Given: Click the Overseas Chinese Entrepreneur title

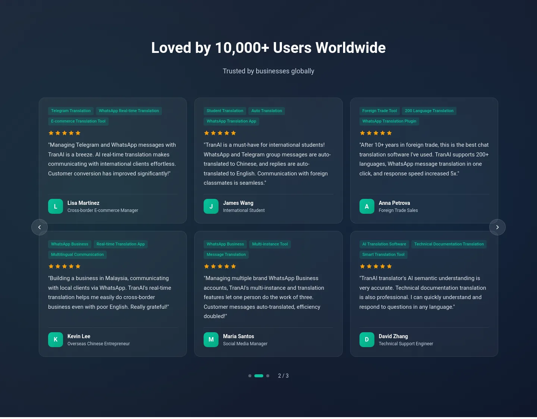Looking at the screenshot, I should tap(99, 344).
